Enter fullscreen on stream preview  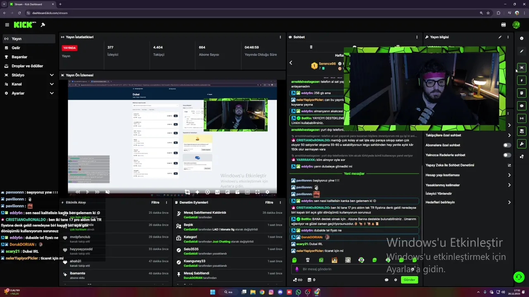(257, 192)
